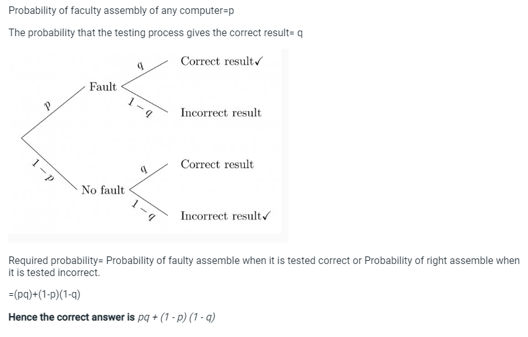Click the Incorrect result leaf under No fault

point(221,216)
